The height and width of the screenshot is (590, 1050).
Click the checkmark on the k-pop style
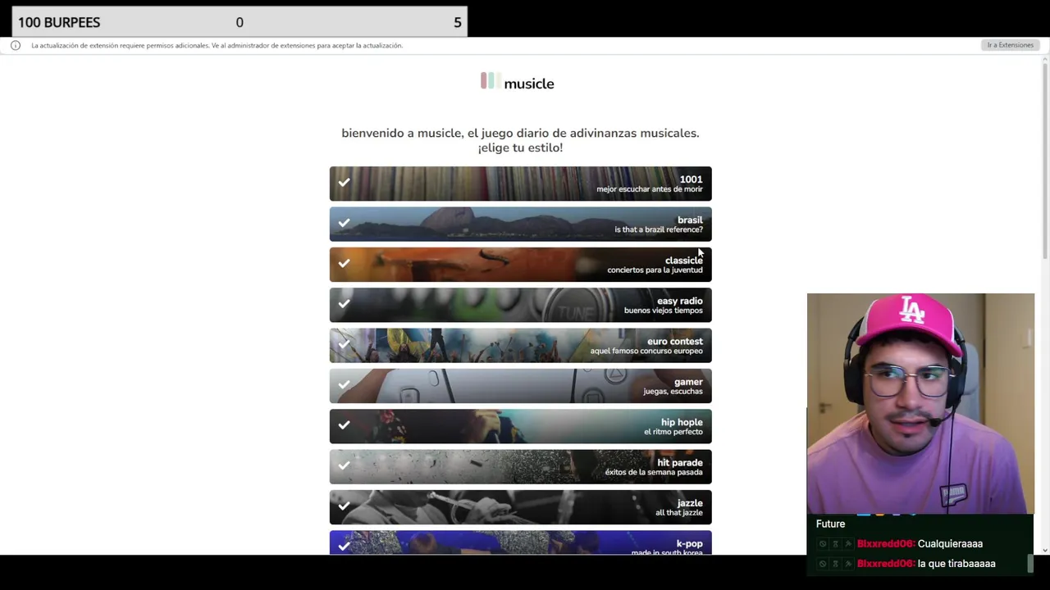tap(344, 545)
